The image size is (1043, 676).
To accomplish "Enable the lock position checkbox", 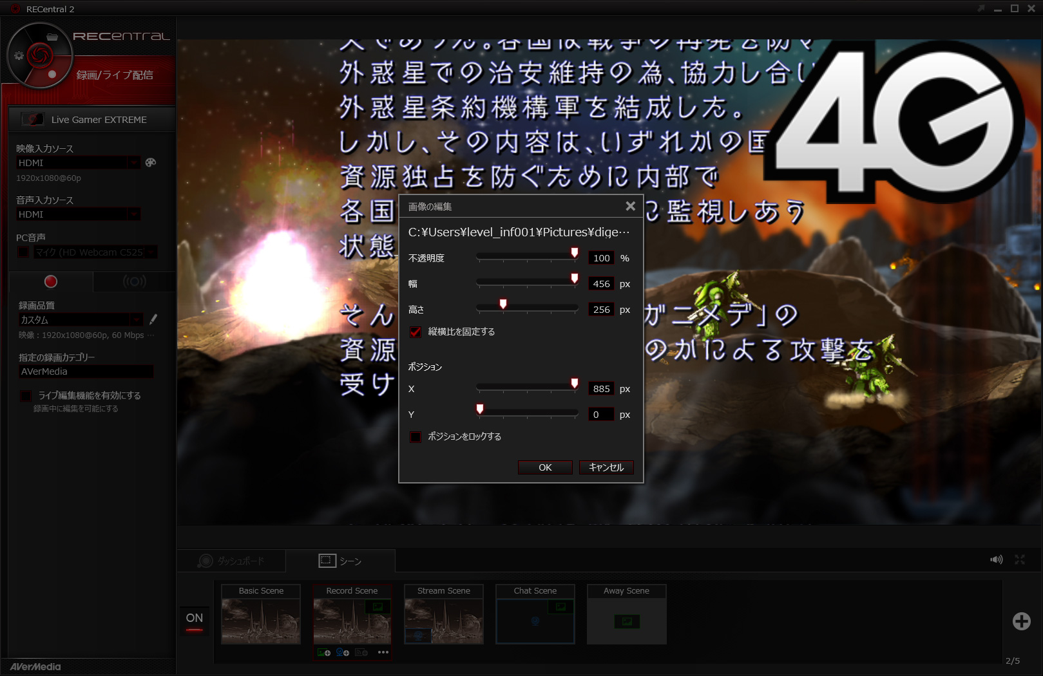I will click(416, 437).
